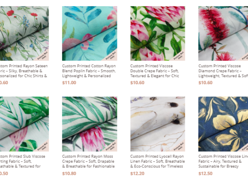Open the Rayon Moss Crepe fabric image
Screen dimensions: 248x180
(90, 124)
